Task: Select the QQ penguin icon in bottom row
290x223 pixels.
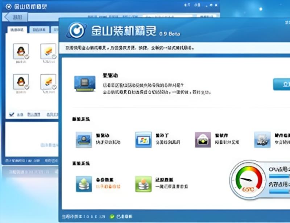Action: click(x=21, y=82)
